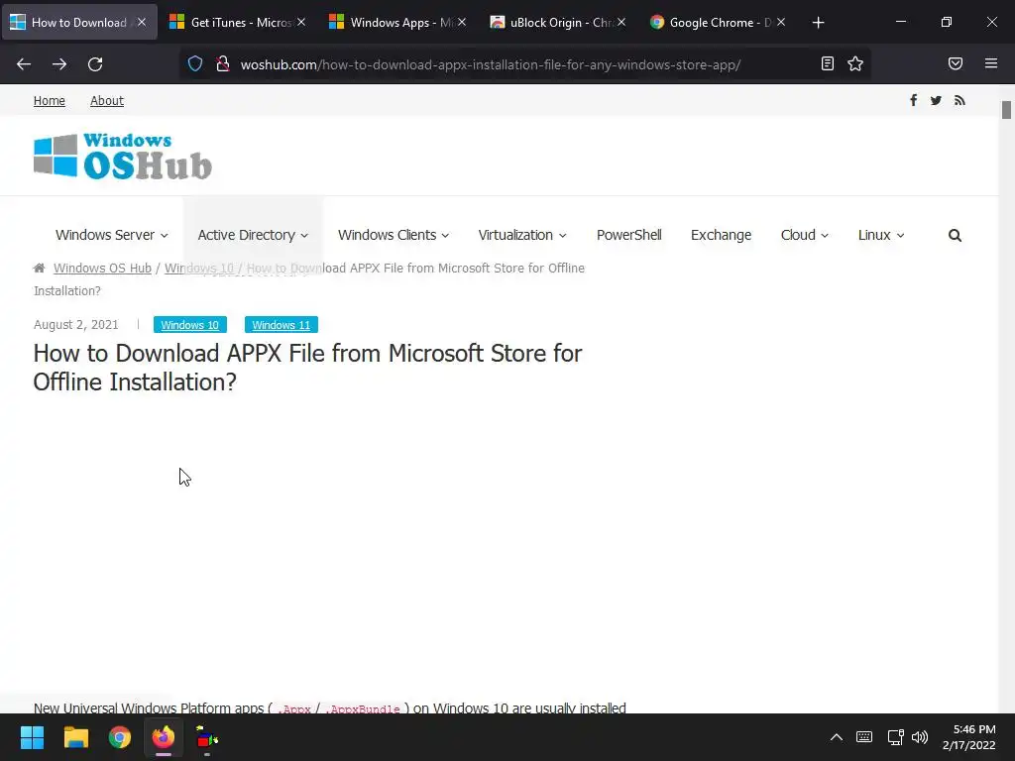Open the Exchange menu item
The image size is (1015, 761).
(722, 235)
